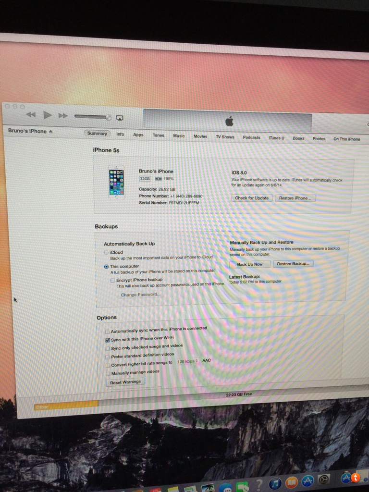The width and height of the screenshot is (369, 492).
Task: Click the play button in iTunes
Action: 48,115
